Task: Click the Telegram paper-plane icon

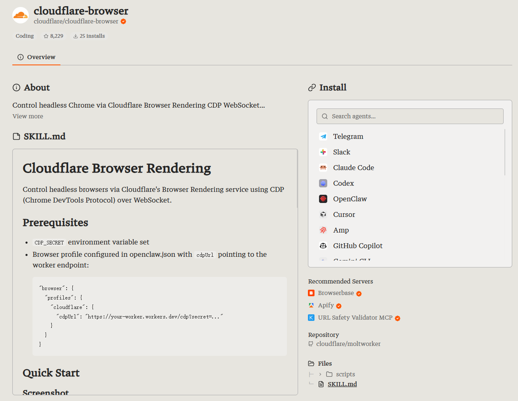Action: pos(323,136)
